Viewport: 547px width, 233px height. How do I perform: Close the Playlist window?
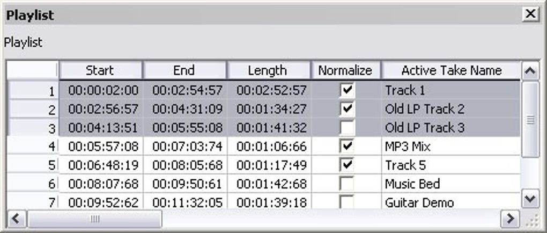(530, 14)
